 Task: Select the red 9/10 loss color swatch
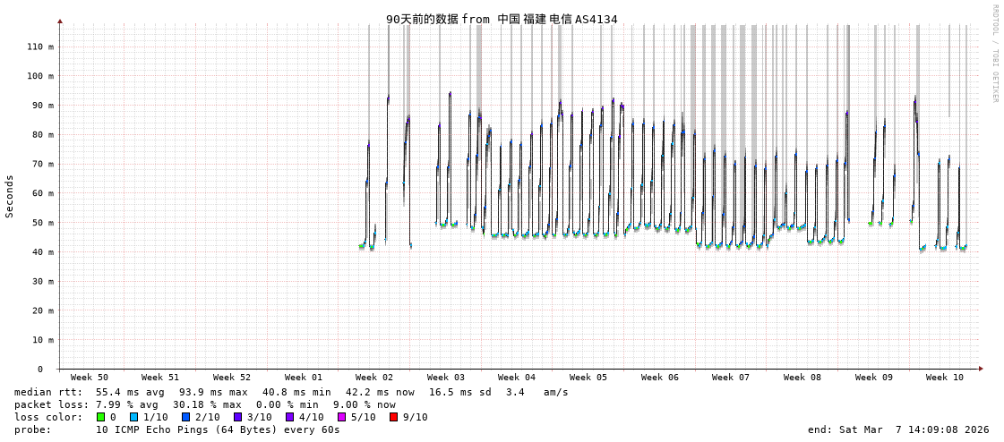pos(393,417)
